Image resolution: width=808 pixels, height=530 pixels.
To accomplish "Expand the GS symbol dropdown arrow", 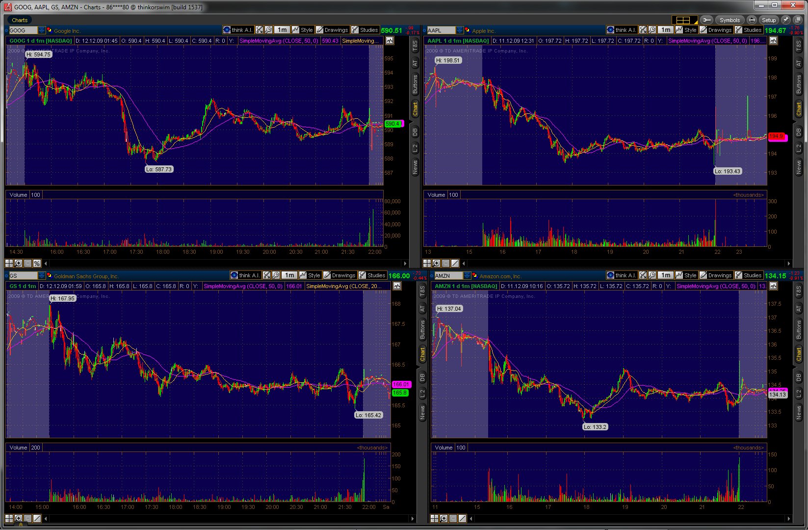I will point(42,276).
